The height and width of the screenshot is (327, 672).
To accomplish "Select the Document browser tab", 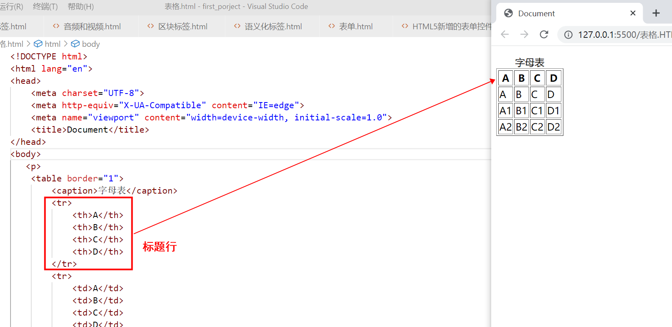I will tap(570, 13).
